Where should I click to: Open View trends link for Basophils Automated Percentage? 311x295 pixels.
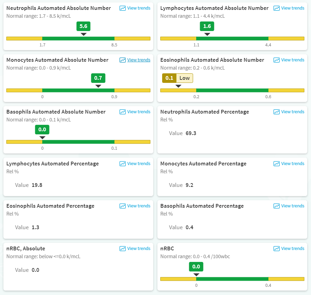(293, 206)
